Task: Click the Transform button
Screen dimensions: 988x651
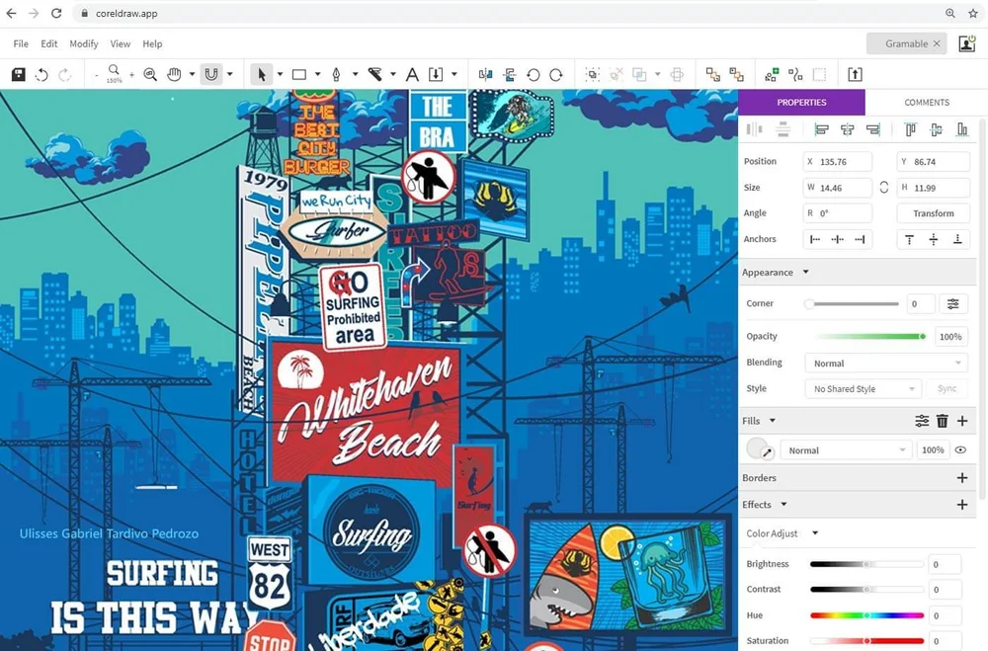Action: (933, 212)
